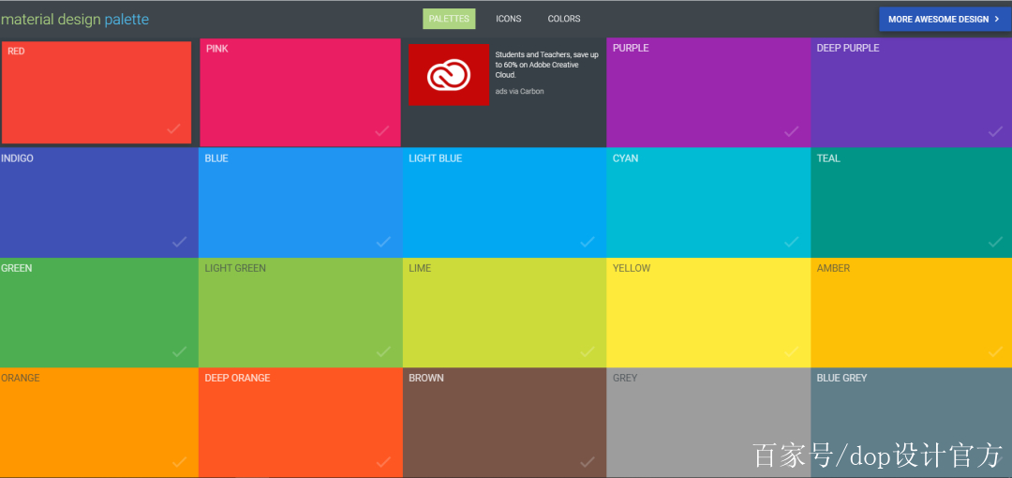Click the More Awesome Design button

coord(945,20)
